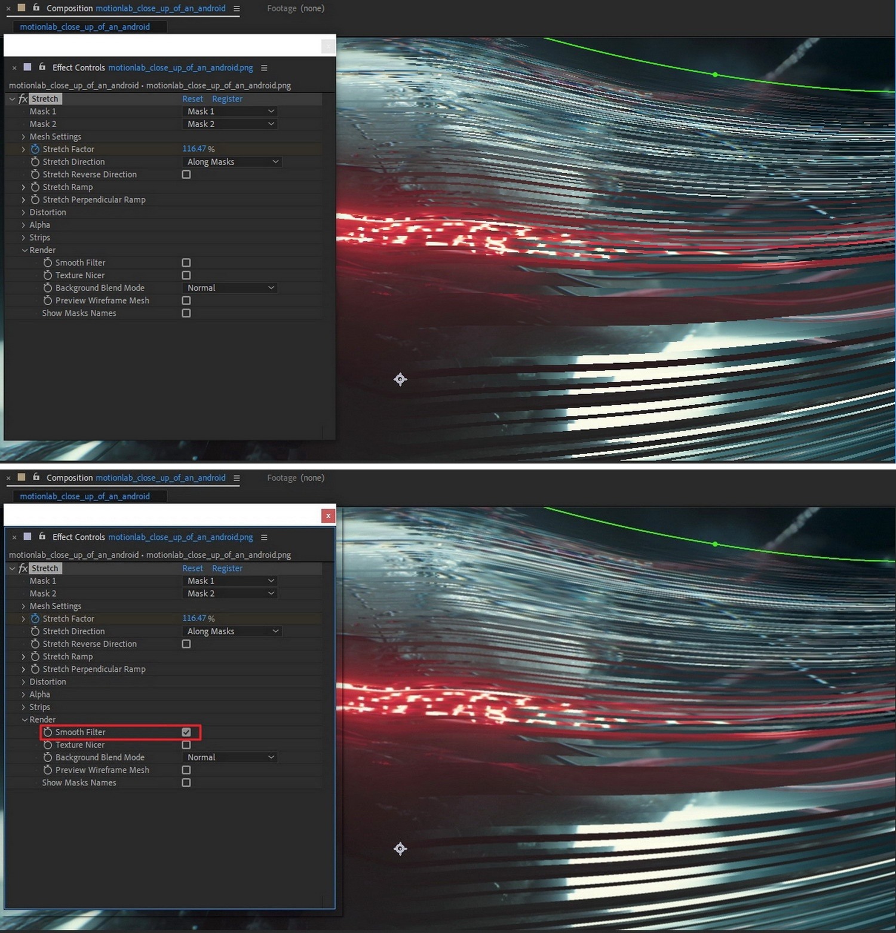Open Effect Controls panel menu in lower panel
Viewport: 896px width, 933px height.
tap(264, 538)
